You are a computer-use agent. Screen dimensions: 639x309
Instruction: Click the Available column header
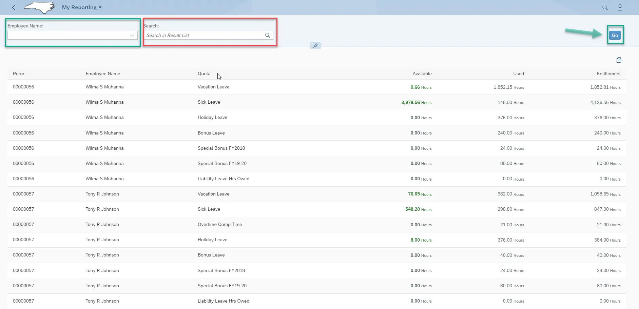pyautogui.click(x=422, y=74)
